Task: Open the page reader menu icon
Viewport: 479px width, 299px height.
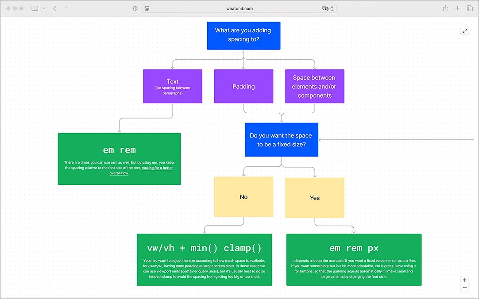Action: (x=147, y=8)
